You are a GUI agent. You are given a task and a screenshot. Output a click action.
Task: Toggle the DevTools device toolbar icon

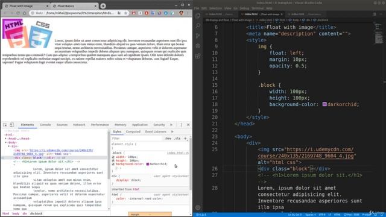coord(11,125)
